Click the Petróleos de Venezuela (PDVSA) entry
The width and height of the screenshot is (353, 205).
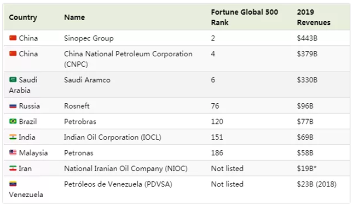coord(118,184)
